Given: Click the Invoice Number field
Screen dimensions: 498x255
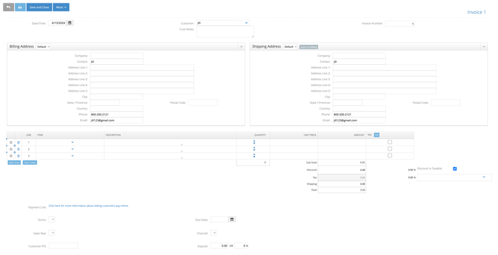Looking at the screenshot, I should [x=400, y=23].
